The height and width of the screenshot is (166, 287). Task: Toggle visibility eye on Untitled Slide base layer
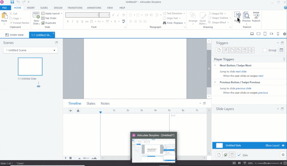pos(283,146)
